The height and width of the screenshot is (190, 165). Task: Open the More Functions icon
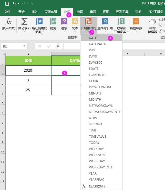click(136, 22)
